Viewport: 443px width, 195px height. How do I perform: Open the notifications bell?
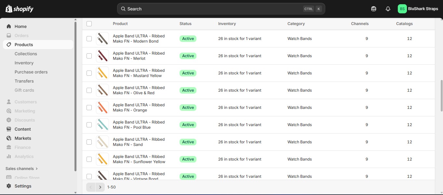pos(388,9)
